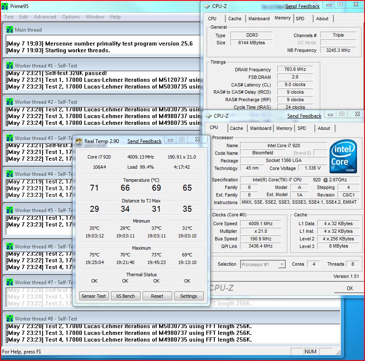365x361 pixels.
Task: Select Memory tab in upper CPU-Z window
Action: (x=282, y=18)
